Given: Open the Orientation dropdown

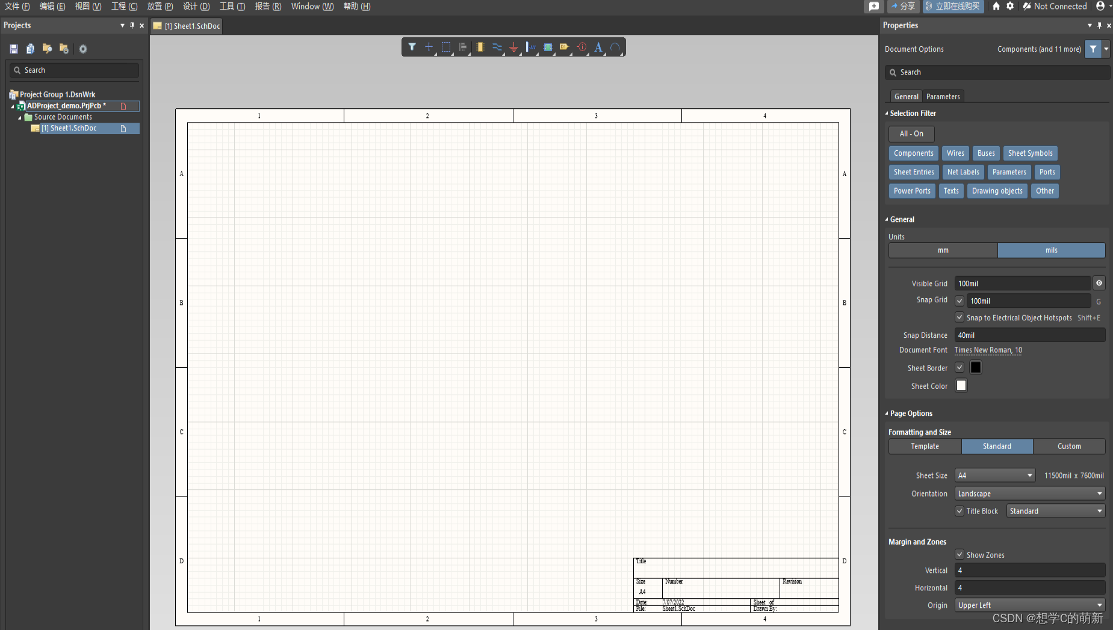Looking at the screenshot, I should point(1029,494).
